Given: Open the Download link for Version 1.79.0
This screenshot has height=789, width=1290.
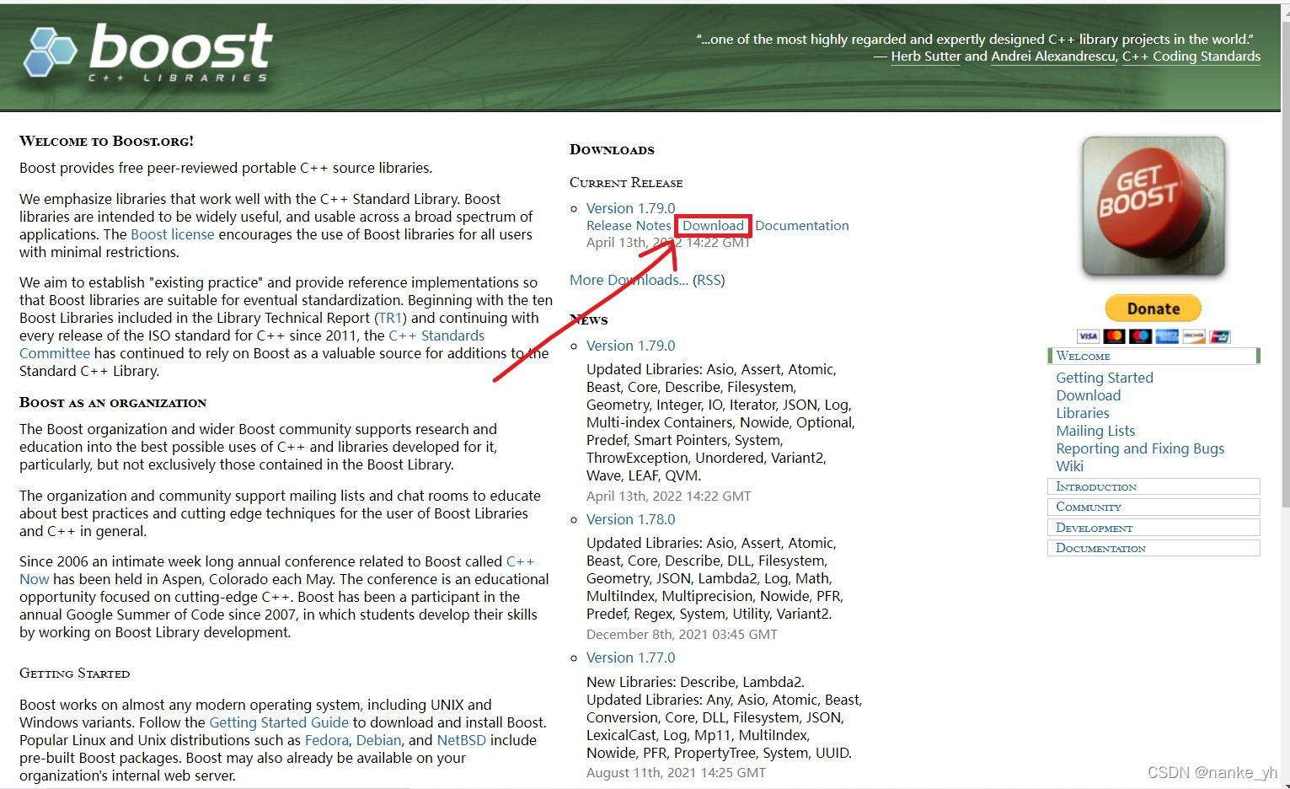Looking at the screenshot, I should (x=713, y=226).
